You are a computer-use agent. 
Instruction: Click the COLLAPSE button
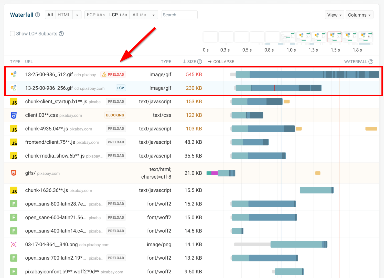click(221, 62)
